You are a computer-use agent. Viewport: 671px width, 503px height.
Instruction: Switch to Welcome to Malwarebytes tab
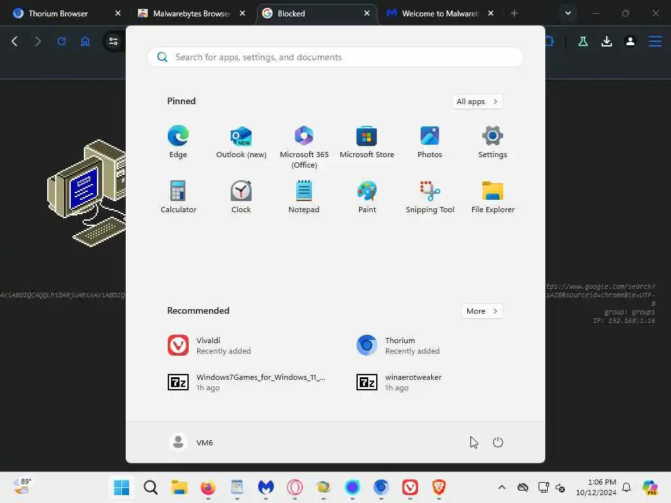click(440, 13)
